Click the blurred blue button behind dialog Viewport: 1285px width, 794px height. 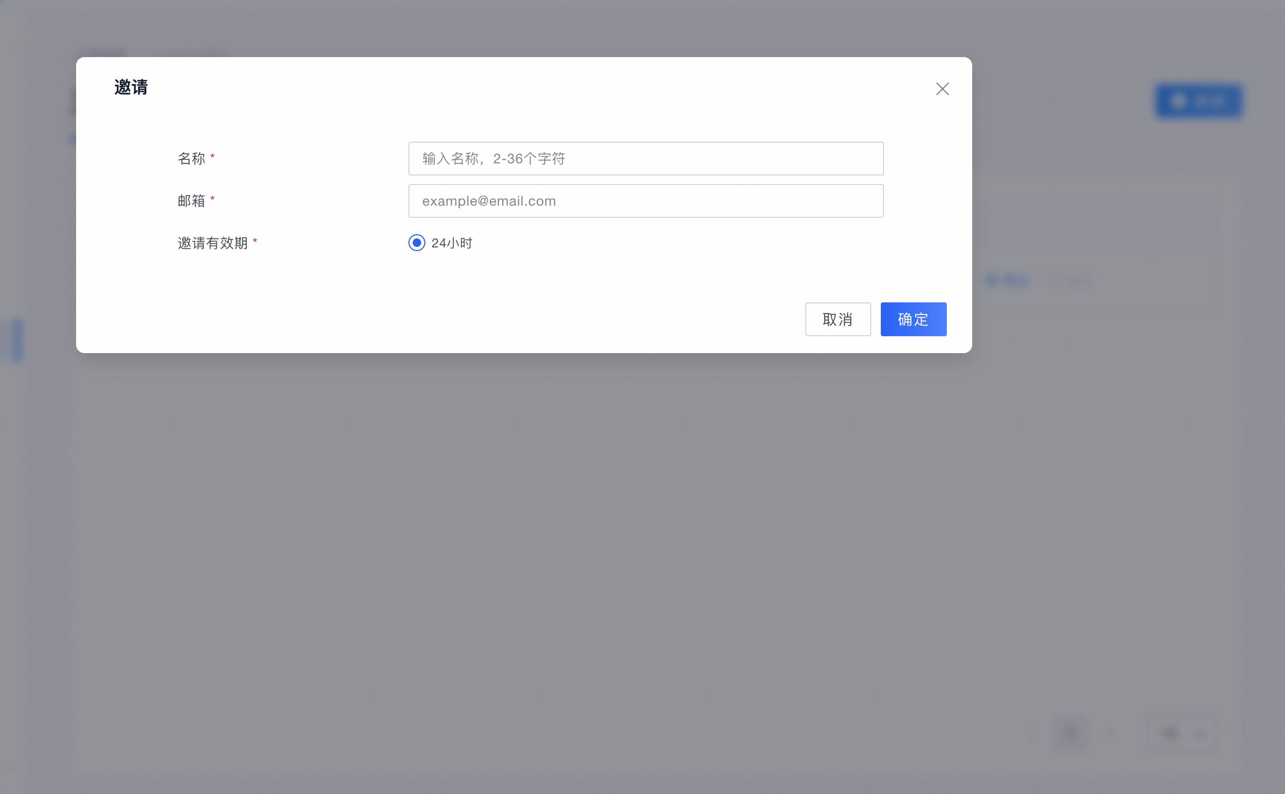1198,100
